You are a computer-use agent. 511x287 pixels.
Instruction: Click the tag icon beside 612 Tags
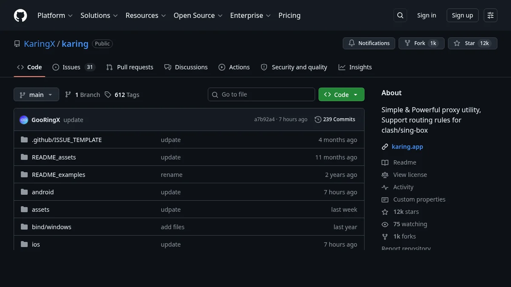pyautogui.click(x=108, y=95)
